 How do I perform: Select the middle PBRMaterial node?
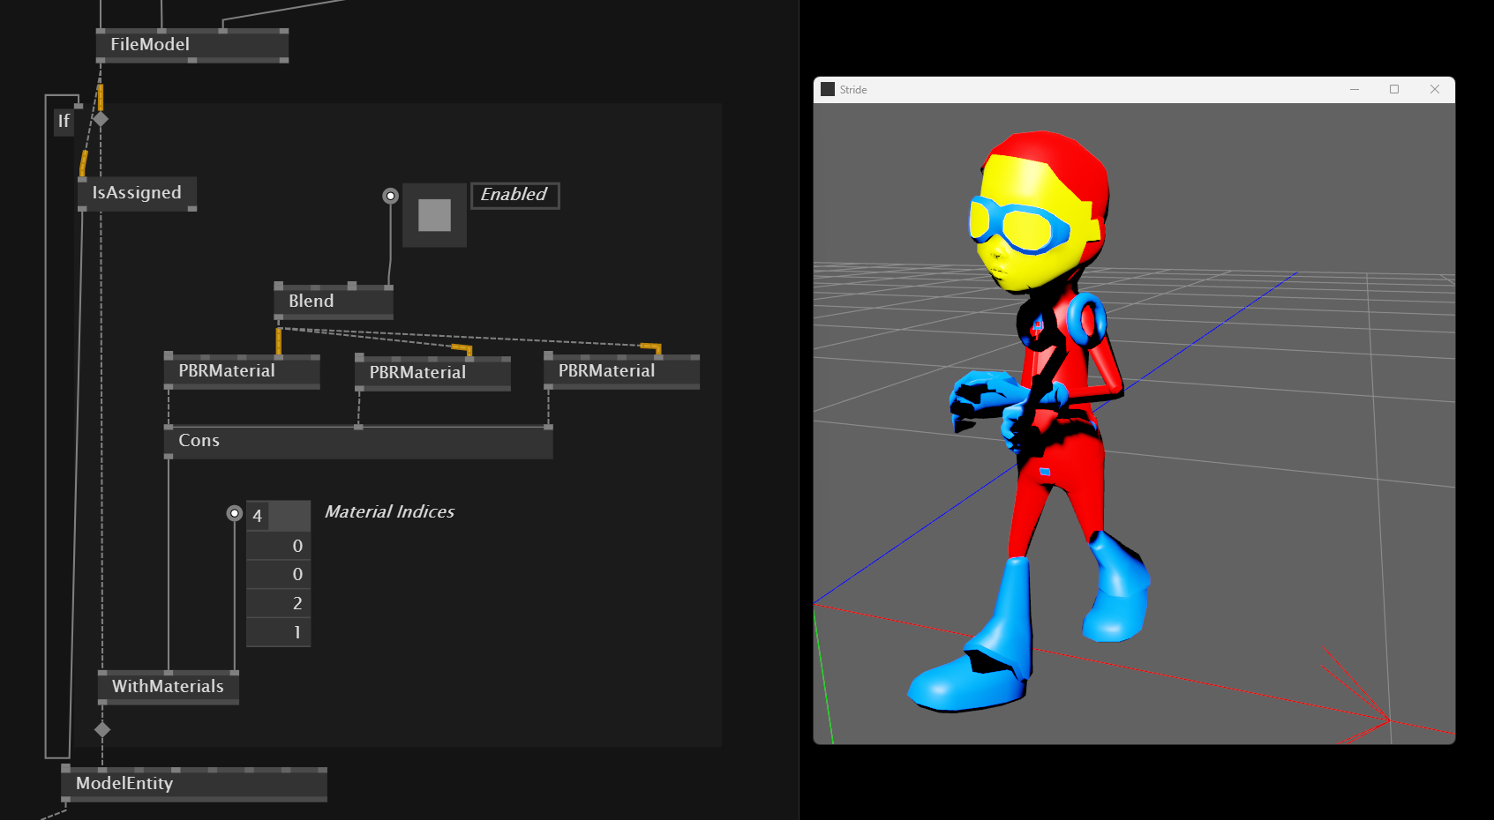pos(432,373)
